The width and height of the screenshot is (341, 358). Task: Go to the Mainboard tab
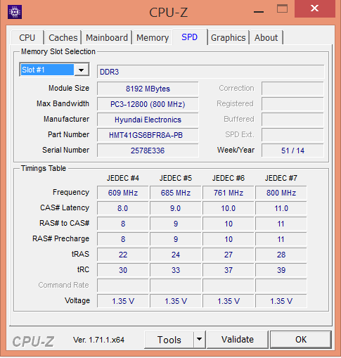(x=107, y=37)
